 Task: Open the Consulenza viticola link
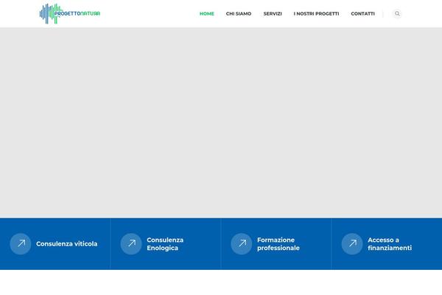(67, 243)
